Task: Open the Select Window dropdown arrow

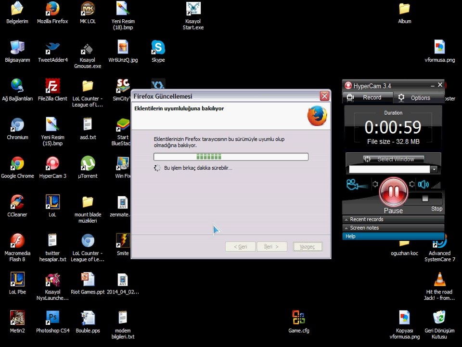Action: point(434,169)
